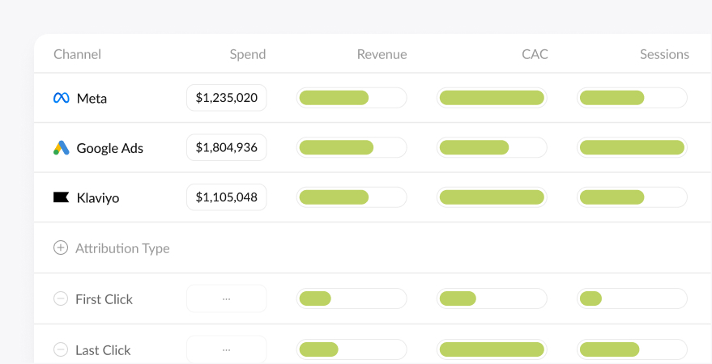Click the Klaviyo flag icon
Screen dimensions: 712x364
[62, 197]
